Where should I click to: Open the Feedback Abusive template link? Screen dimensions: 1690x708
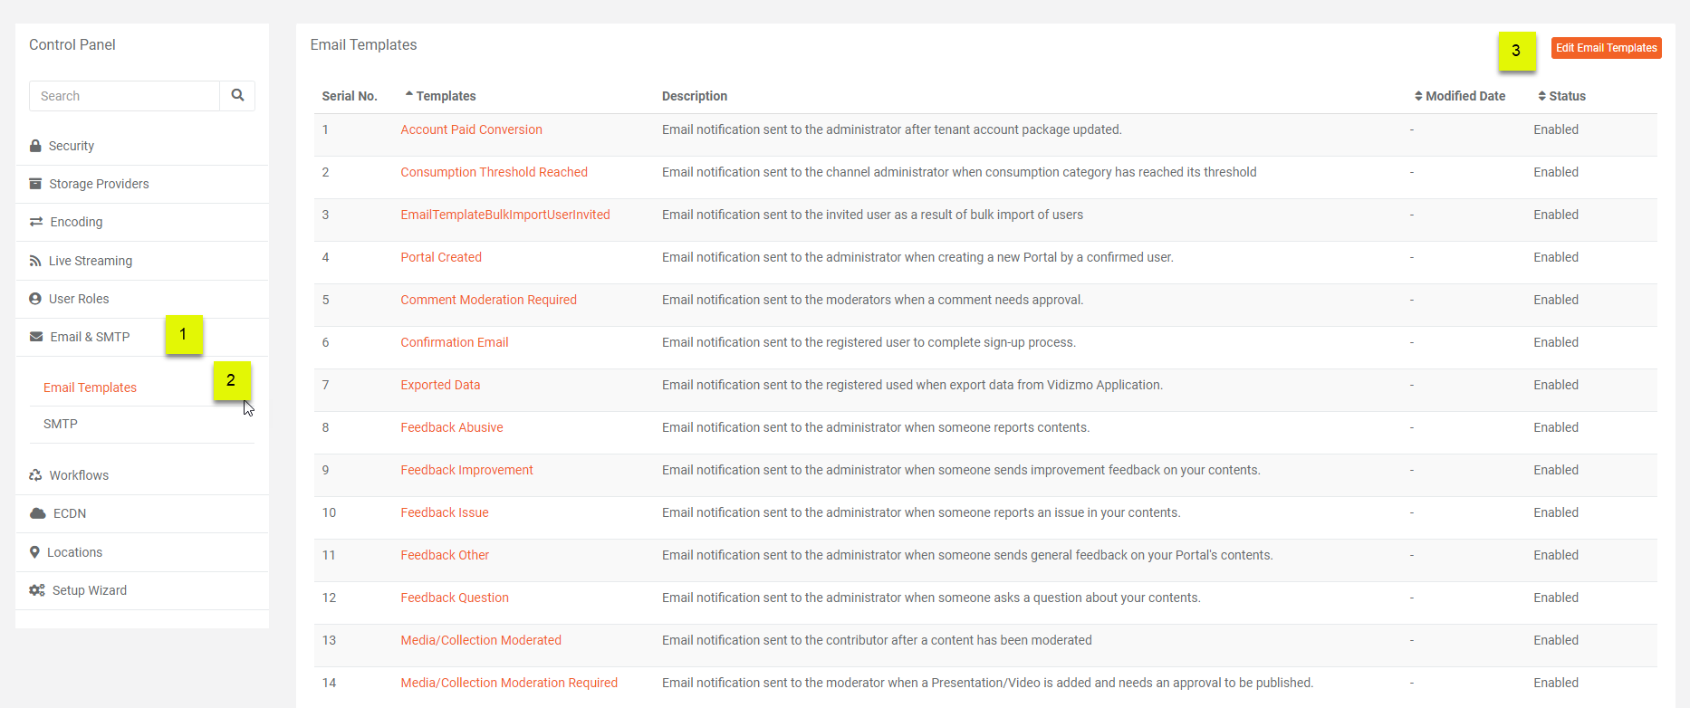coord(451,427)
